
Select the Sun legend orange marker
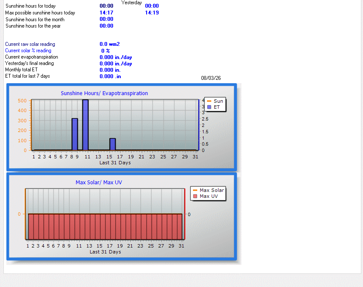[209, 101]
